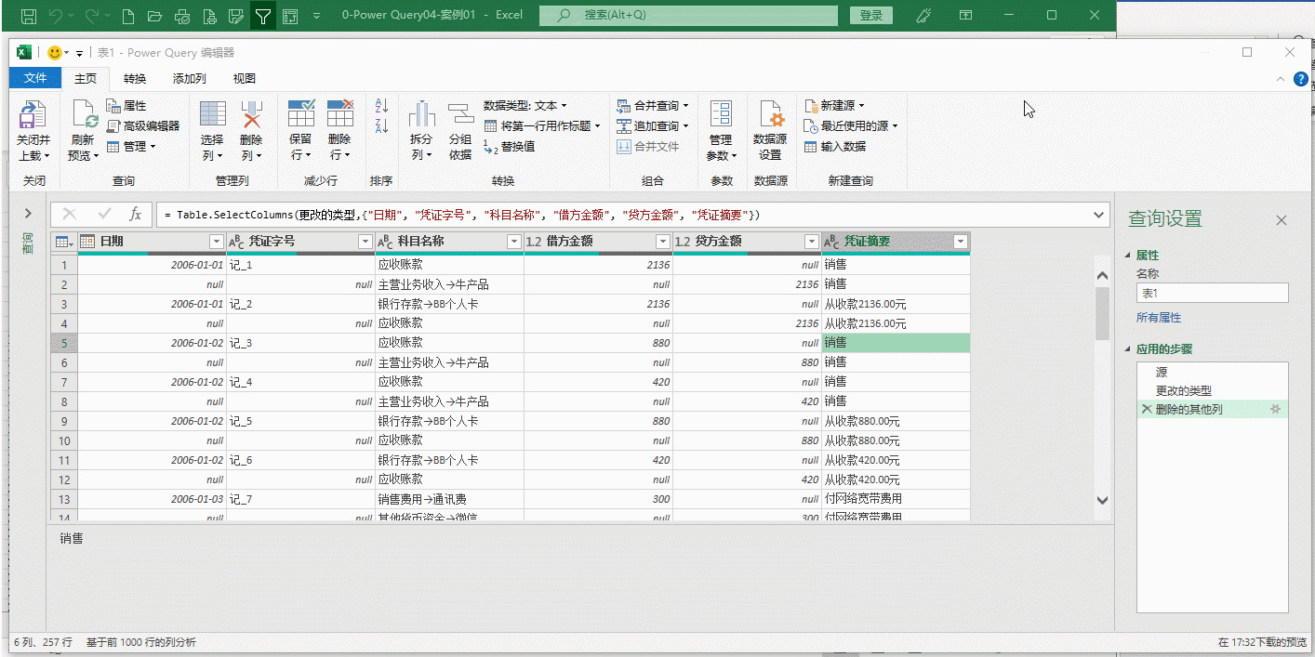Expand Use First Row as Headers dropdown

598,126
